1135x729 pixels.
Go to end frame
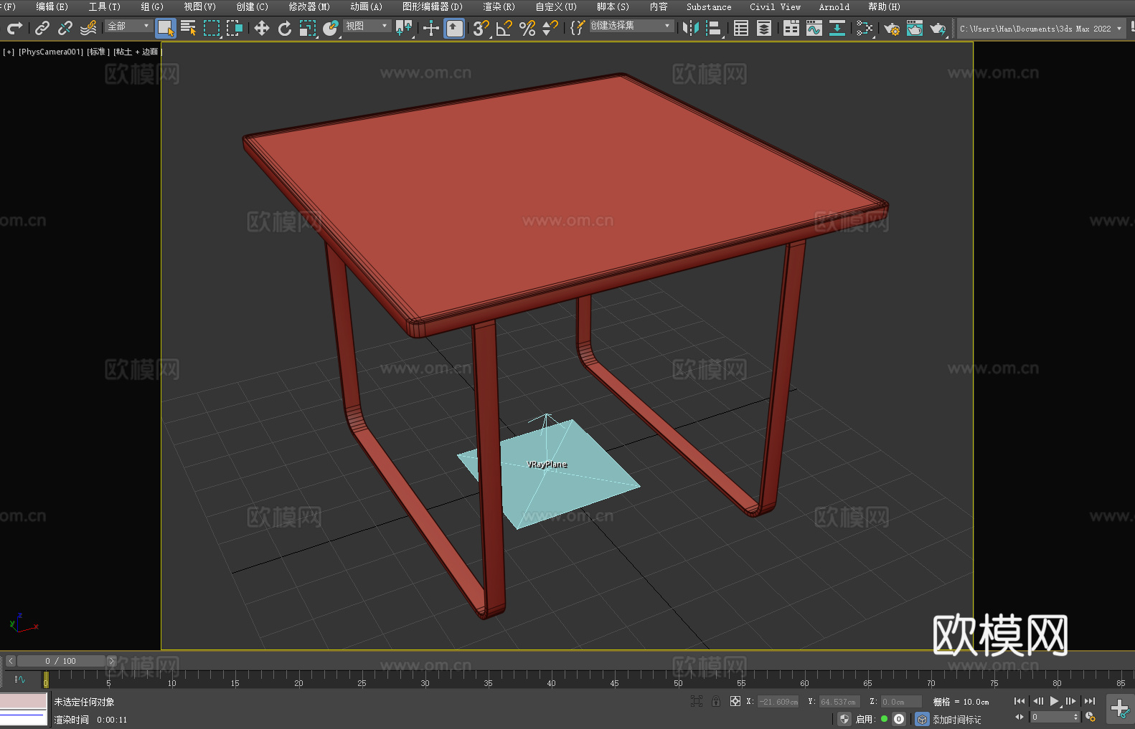tap(1090, 701)
